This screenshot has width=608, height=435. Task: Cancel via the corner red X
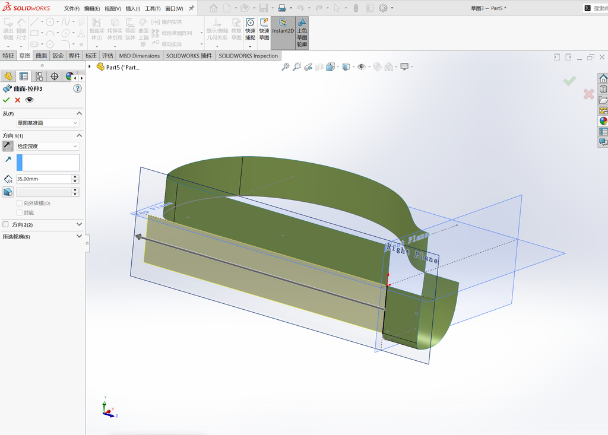click(588, 94)
